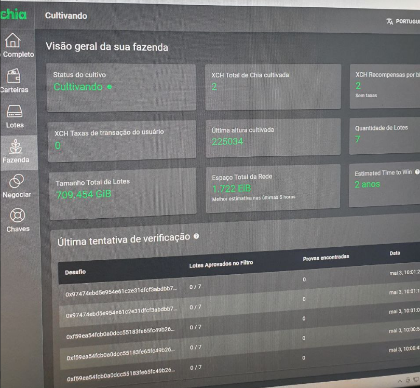This screenshot has height=388, width=420.
Task: Click the Provas encontradas column header
Action: [326, 258]
